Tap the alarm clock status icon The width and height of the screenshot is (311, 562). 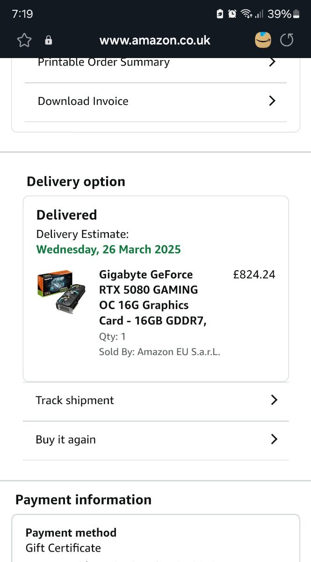(232, 14)
